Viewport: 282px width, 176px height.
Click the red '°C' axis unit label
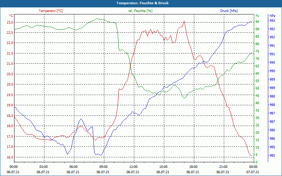[11, 16]
